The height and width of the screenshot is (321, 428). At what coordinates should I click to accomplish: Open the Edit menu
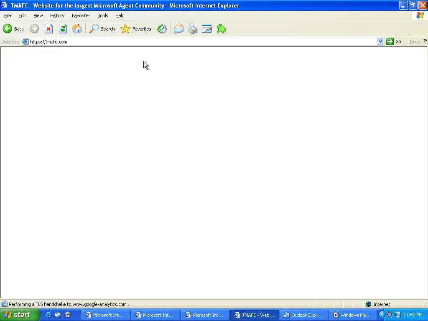tap(22, 15)
